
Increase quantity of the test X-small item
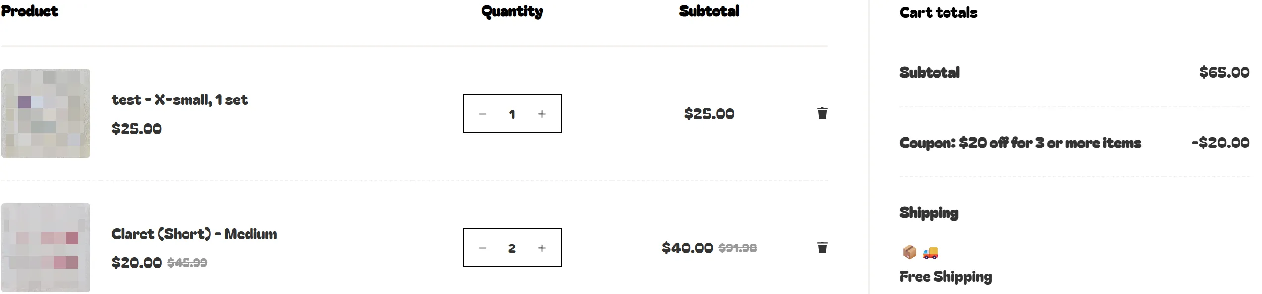[x=542, y=114]
